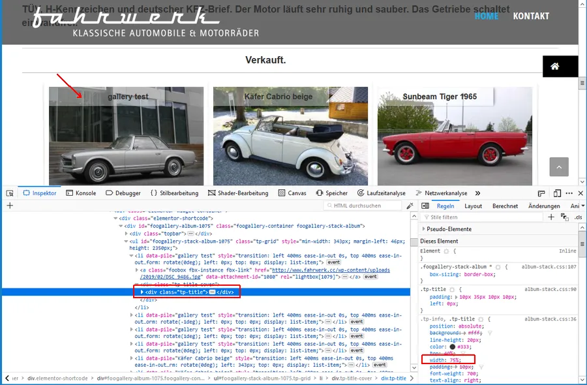Open the Shader-Bearbeitung tab

tap(239, 193)
